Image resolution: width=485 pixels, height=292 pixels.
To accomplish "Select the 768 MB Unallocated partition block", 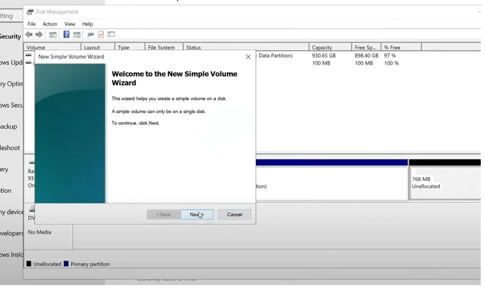I will pyautogui.click(x=445, y=183).
